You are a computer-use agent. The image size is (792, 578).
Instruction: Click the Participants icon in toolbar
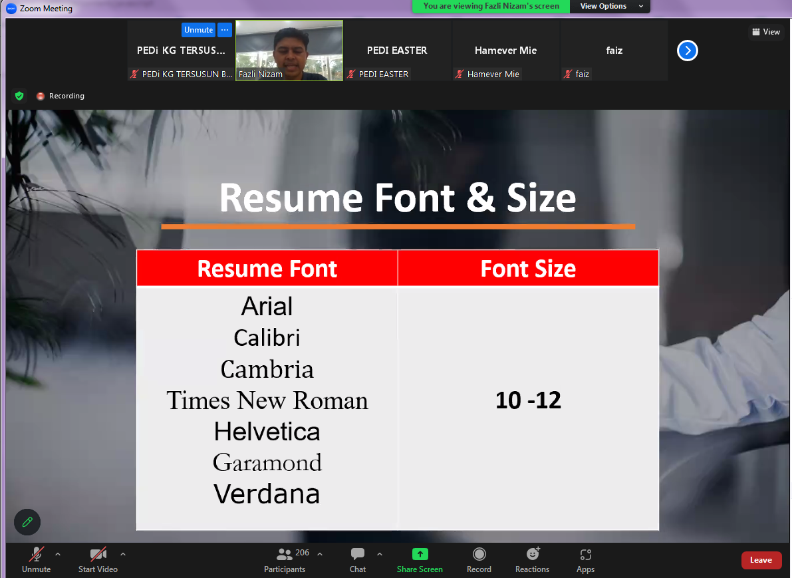285,555
